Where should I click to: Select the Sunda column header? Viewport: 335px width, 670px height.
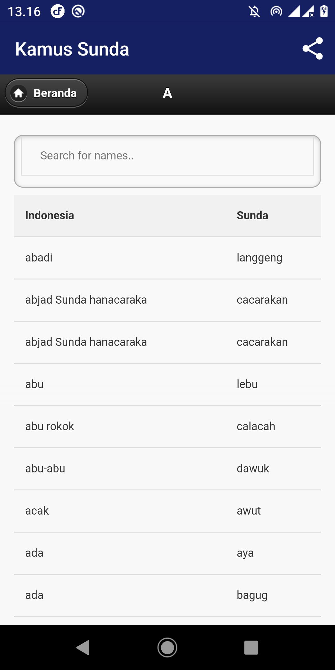click(x=252, y=216)
